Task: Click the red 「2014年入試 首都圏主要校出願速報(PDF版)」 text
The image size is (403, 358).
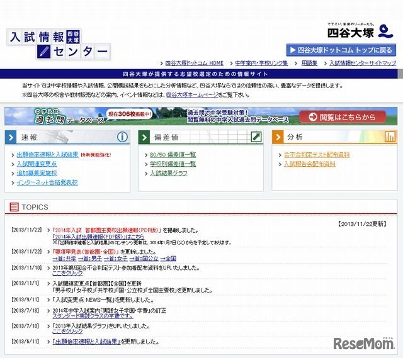Action: click(x=106, y=230)
